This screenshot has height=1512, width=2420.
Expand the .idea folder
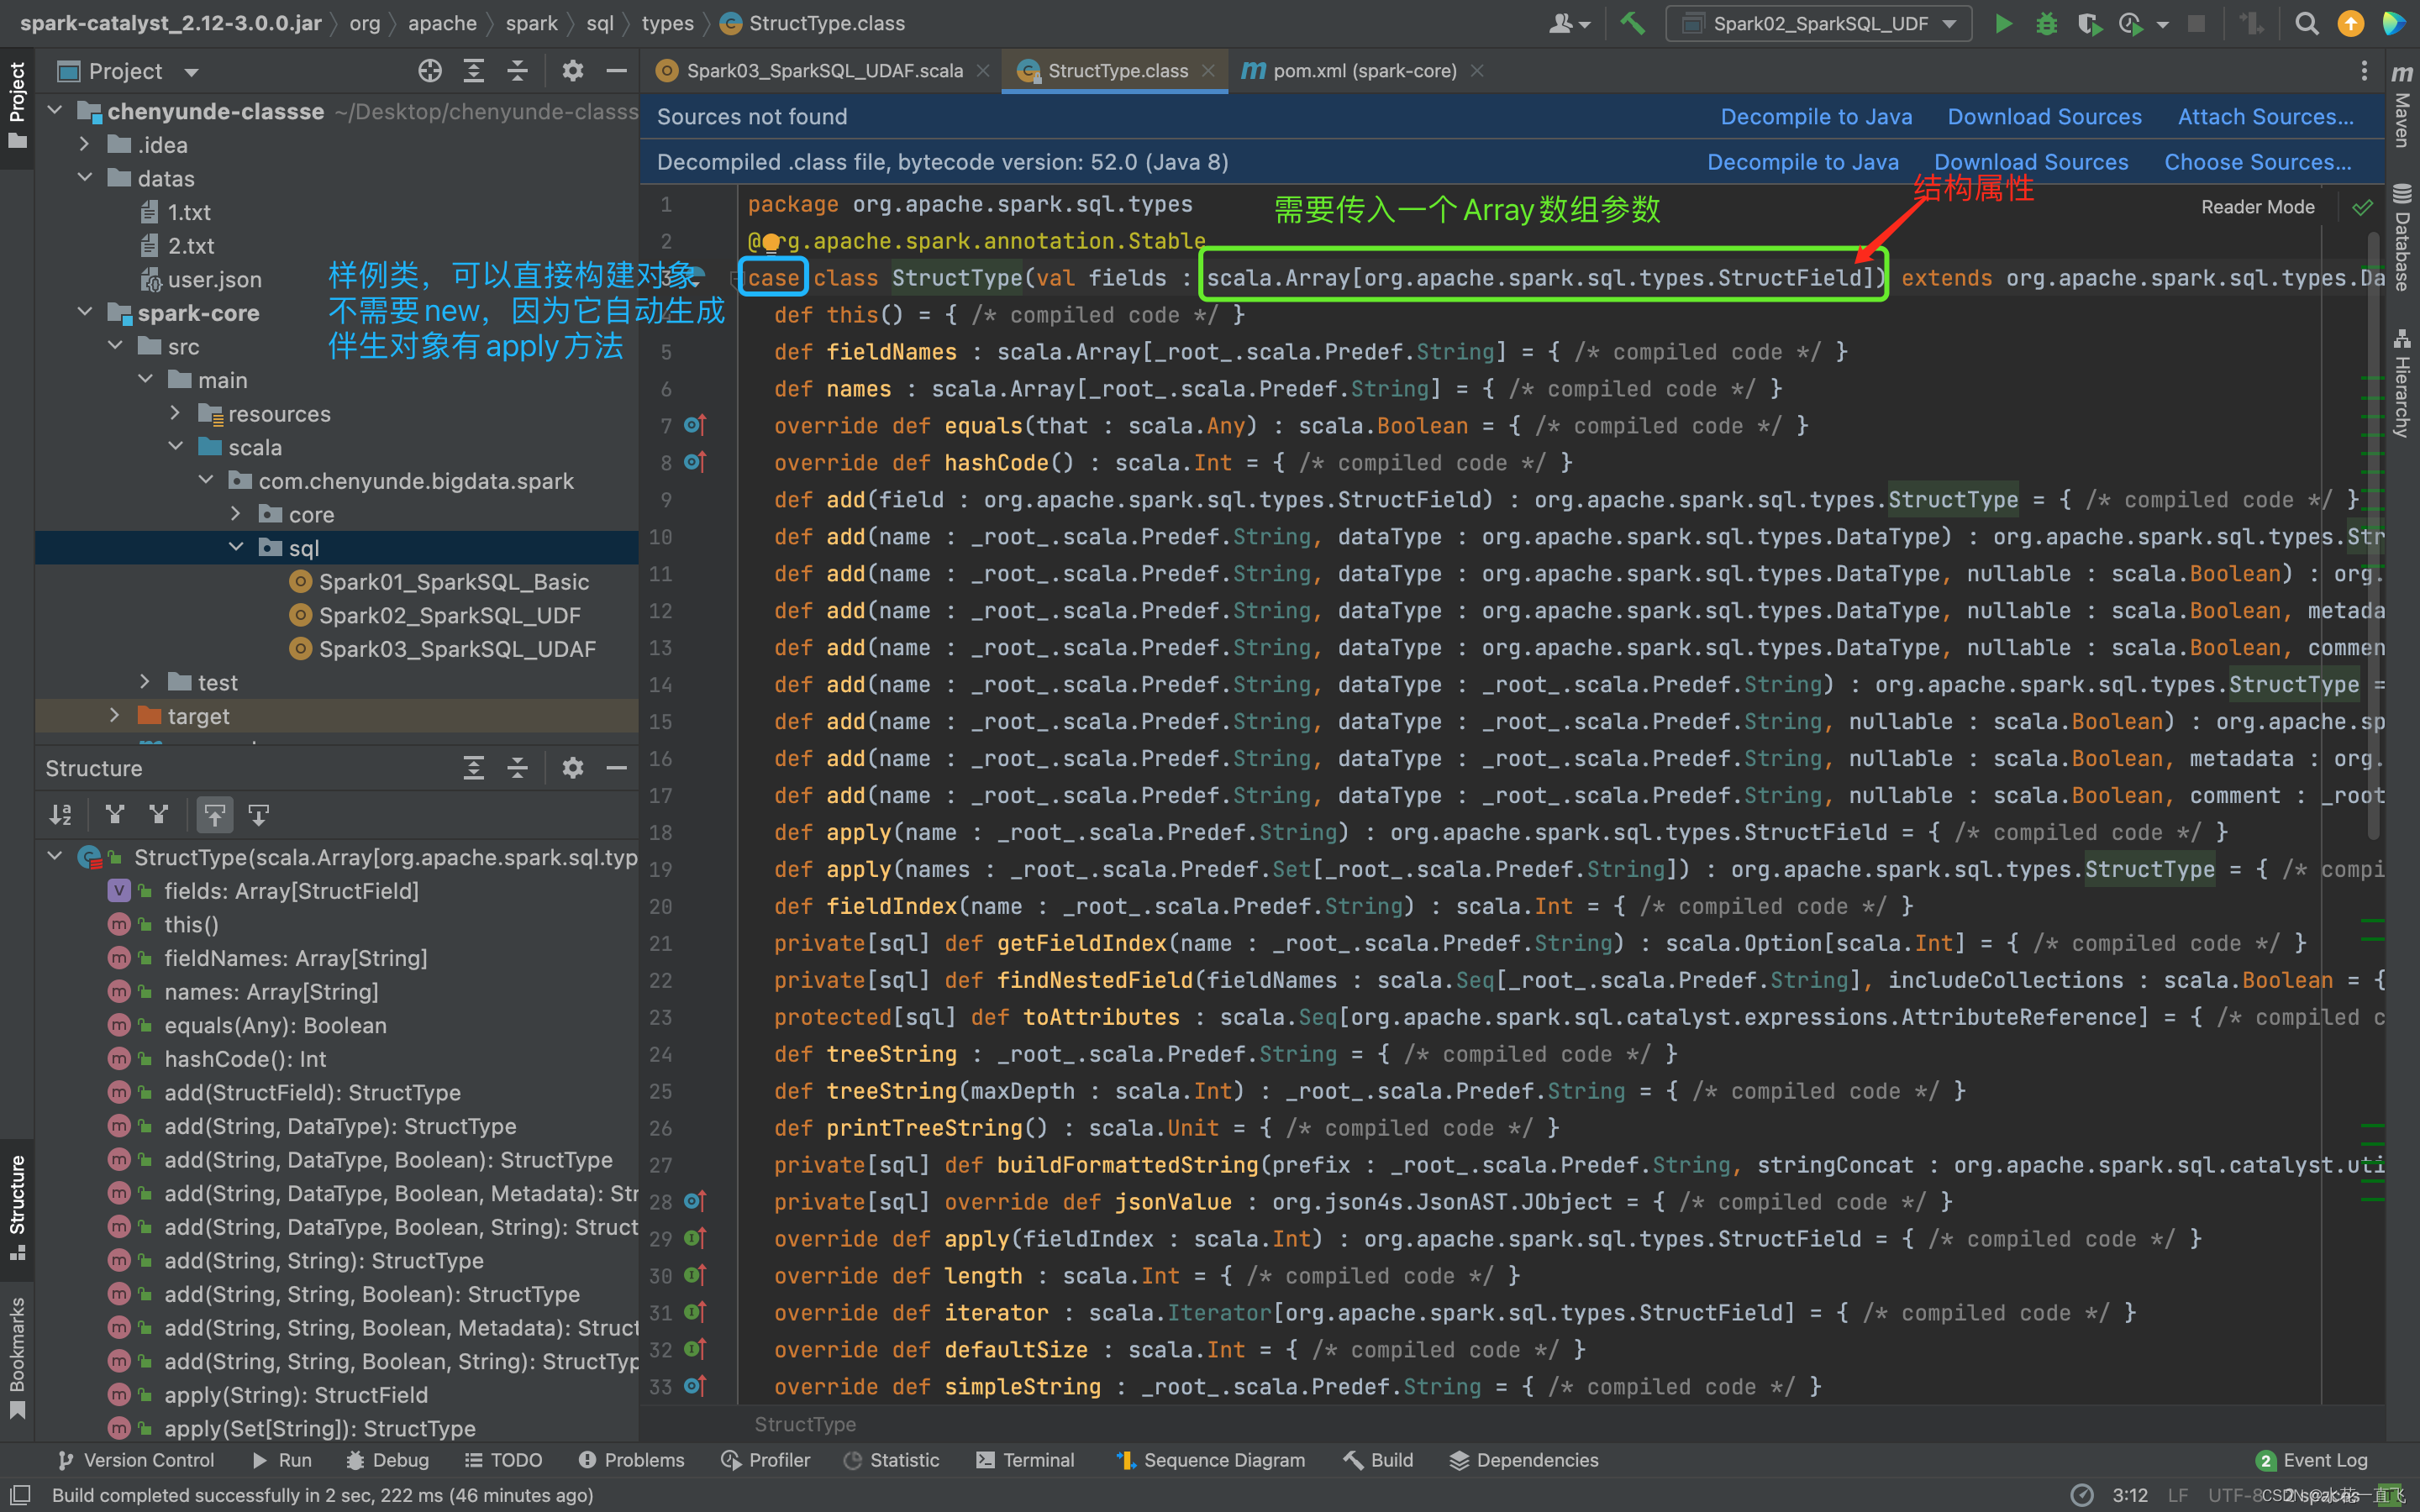(x=86, y=145)
